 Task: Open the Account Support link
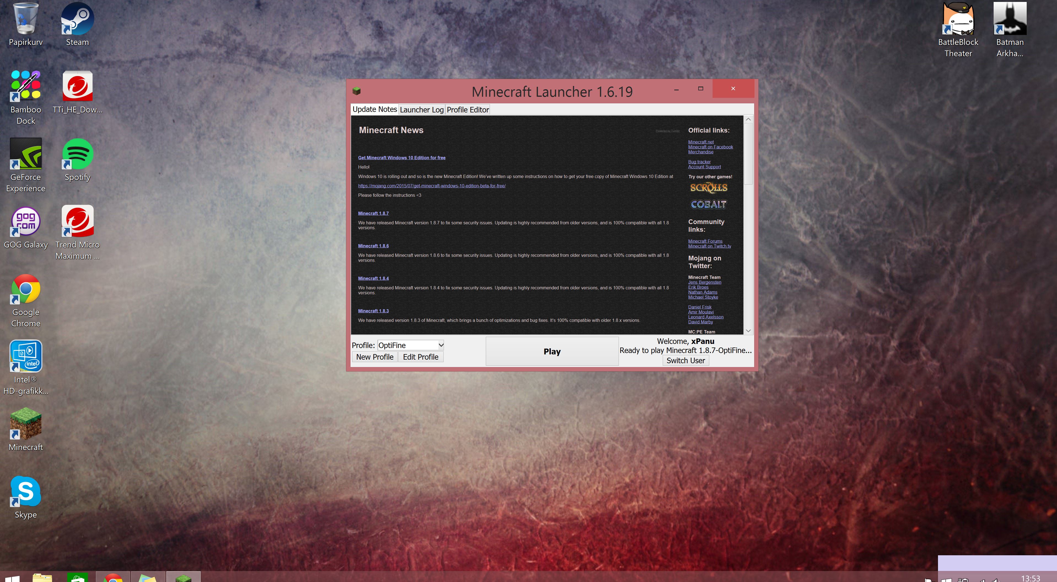704,167
